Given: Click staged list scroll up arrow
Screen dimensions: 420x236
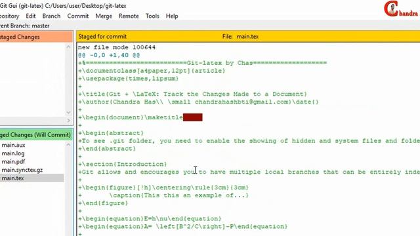Looking at the screenshot, I should (x=68, y=145).
